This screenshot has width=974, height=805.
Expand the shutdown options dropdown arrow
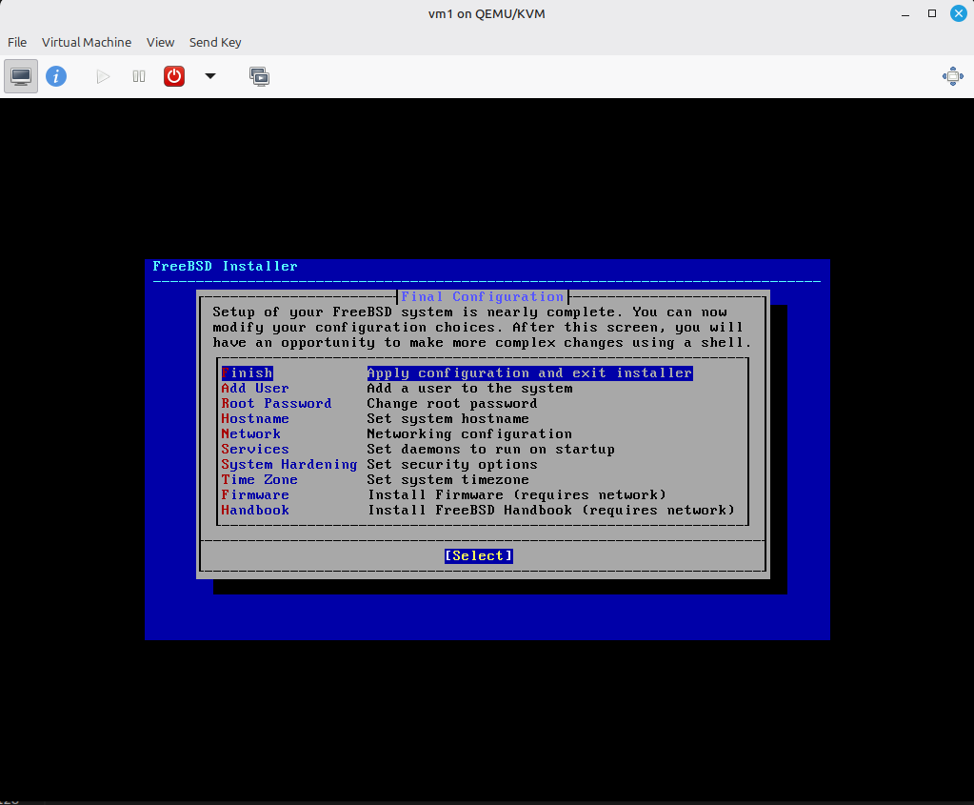click(210, 76)
